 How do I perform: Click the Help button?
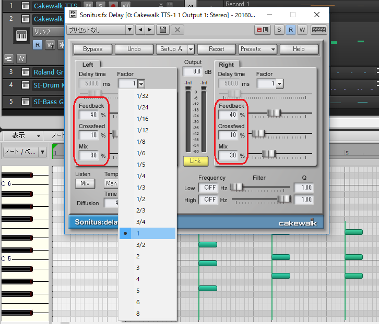pyautogui.click(x=299, y=49)
